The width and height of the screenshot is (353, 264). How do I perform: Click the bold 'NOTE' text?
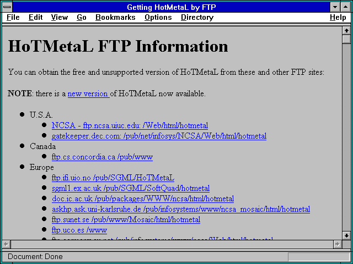pos(20,94)
